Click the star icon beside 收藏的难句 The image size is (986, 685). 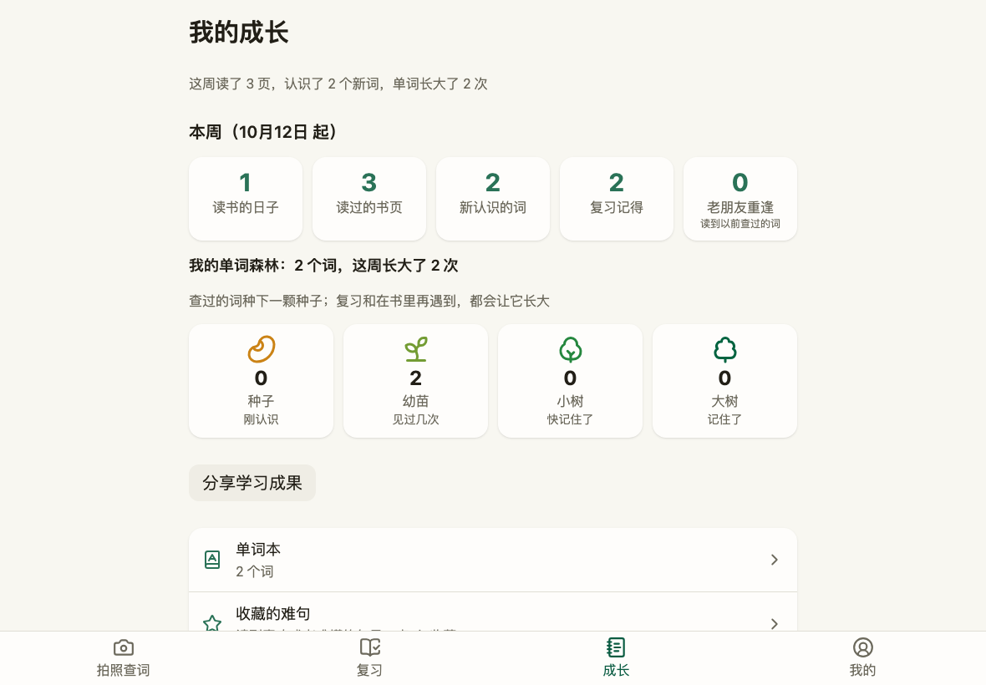(212, 623)
